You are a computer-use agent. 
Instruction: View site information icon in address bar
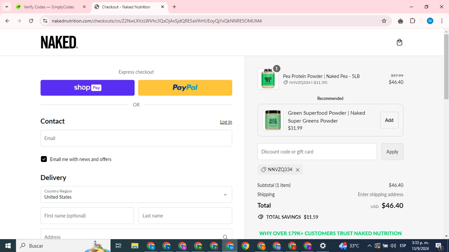[x=45, y=21]
